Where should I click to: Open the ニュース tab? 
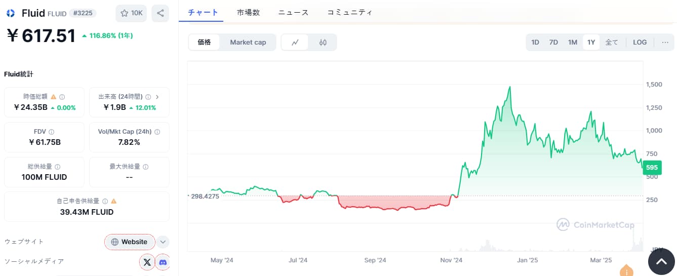[x=293, y=13]
